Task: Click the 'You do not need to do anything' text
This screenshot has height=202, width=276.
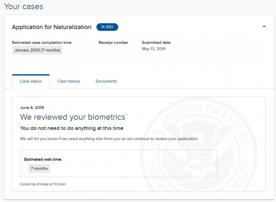Action: coord(72,128)
